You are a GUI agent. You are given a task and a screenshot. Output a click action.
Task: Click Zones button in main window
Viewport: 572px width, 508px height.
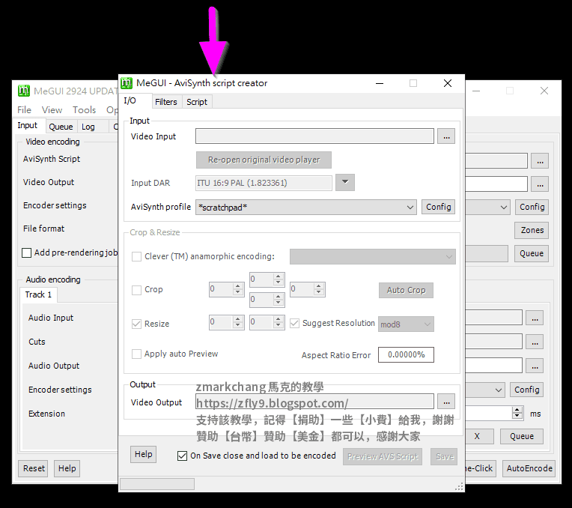(x=532, y=230)
